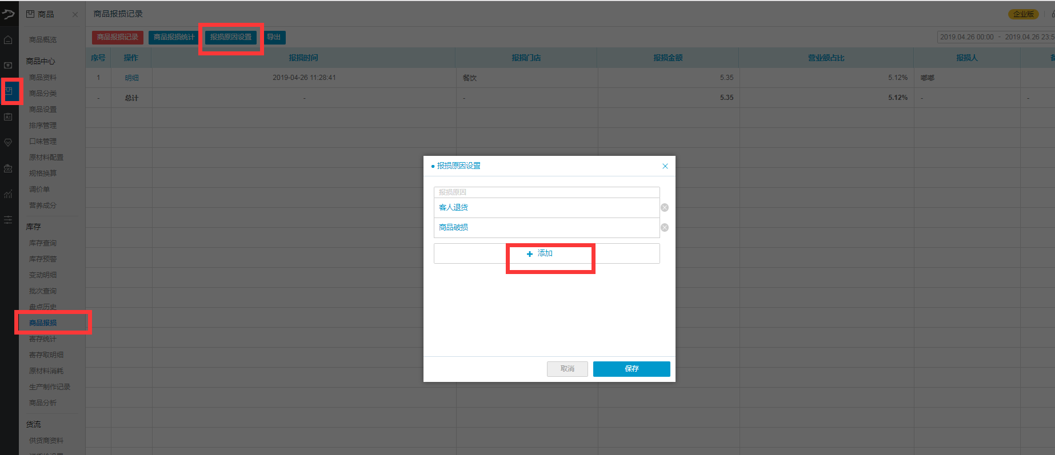This screenshot has width=1055, height=455.
Task: Click the 导出 export button
Action: click(274, 37)
